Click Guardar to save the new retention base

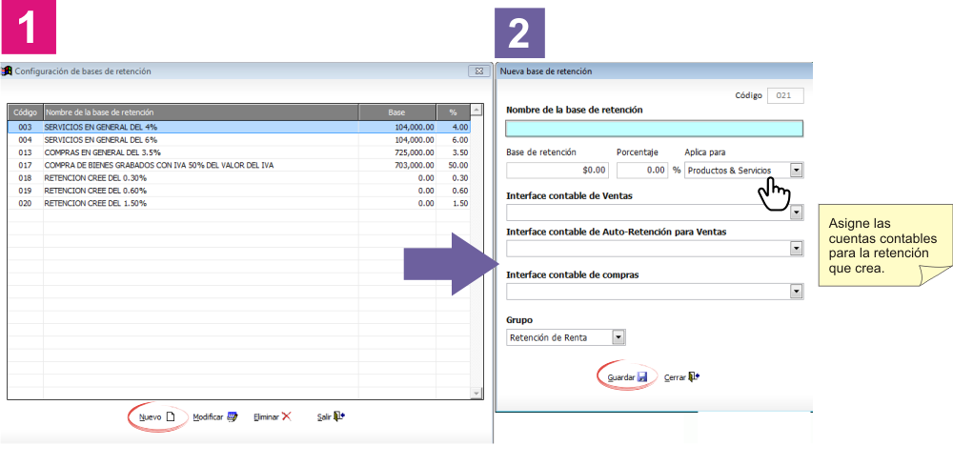(x=628, y=376)
